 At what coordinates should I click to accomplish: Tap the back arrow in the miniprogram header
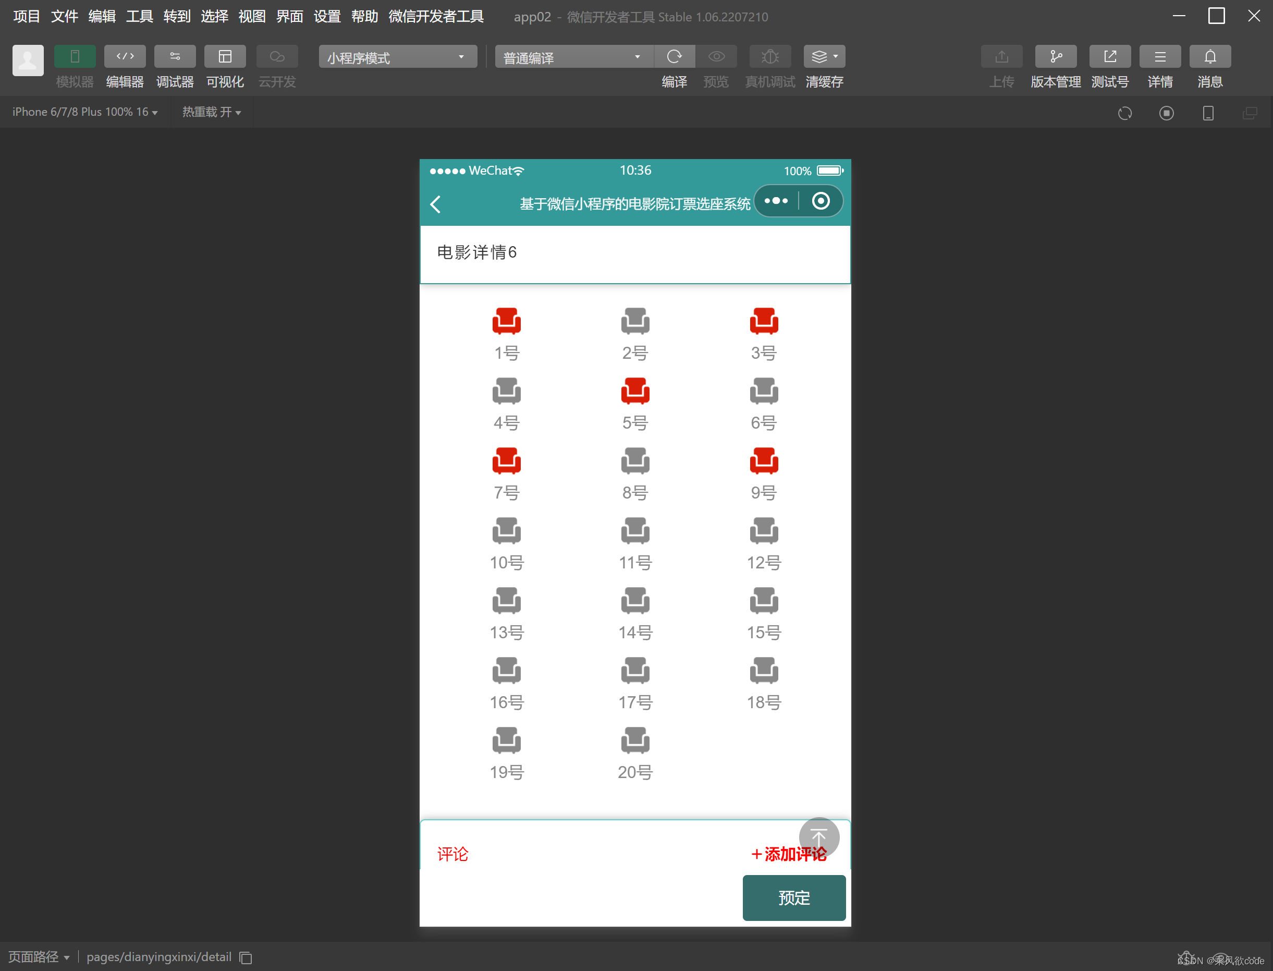click(x=436, y=204)
